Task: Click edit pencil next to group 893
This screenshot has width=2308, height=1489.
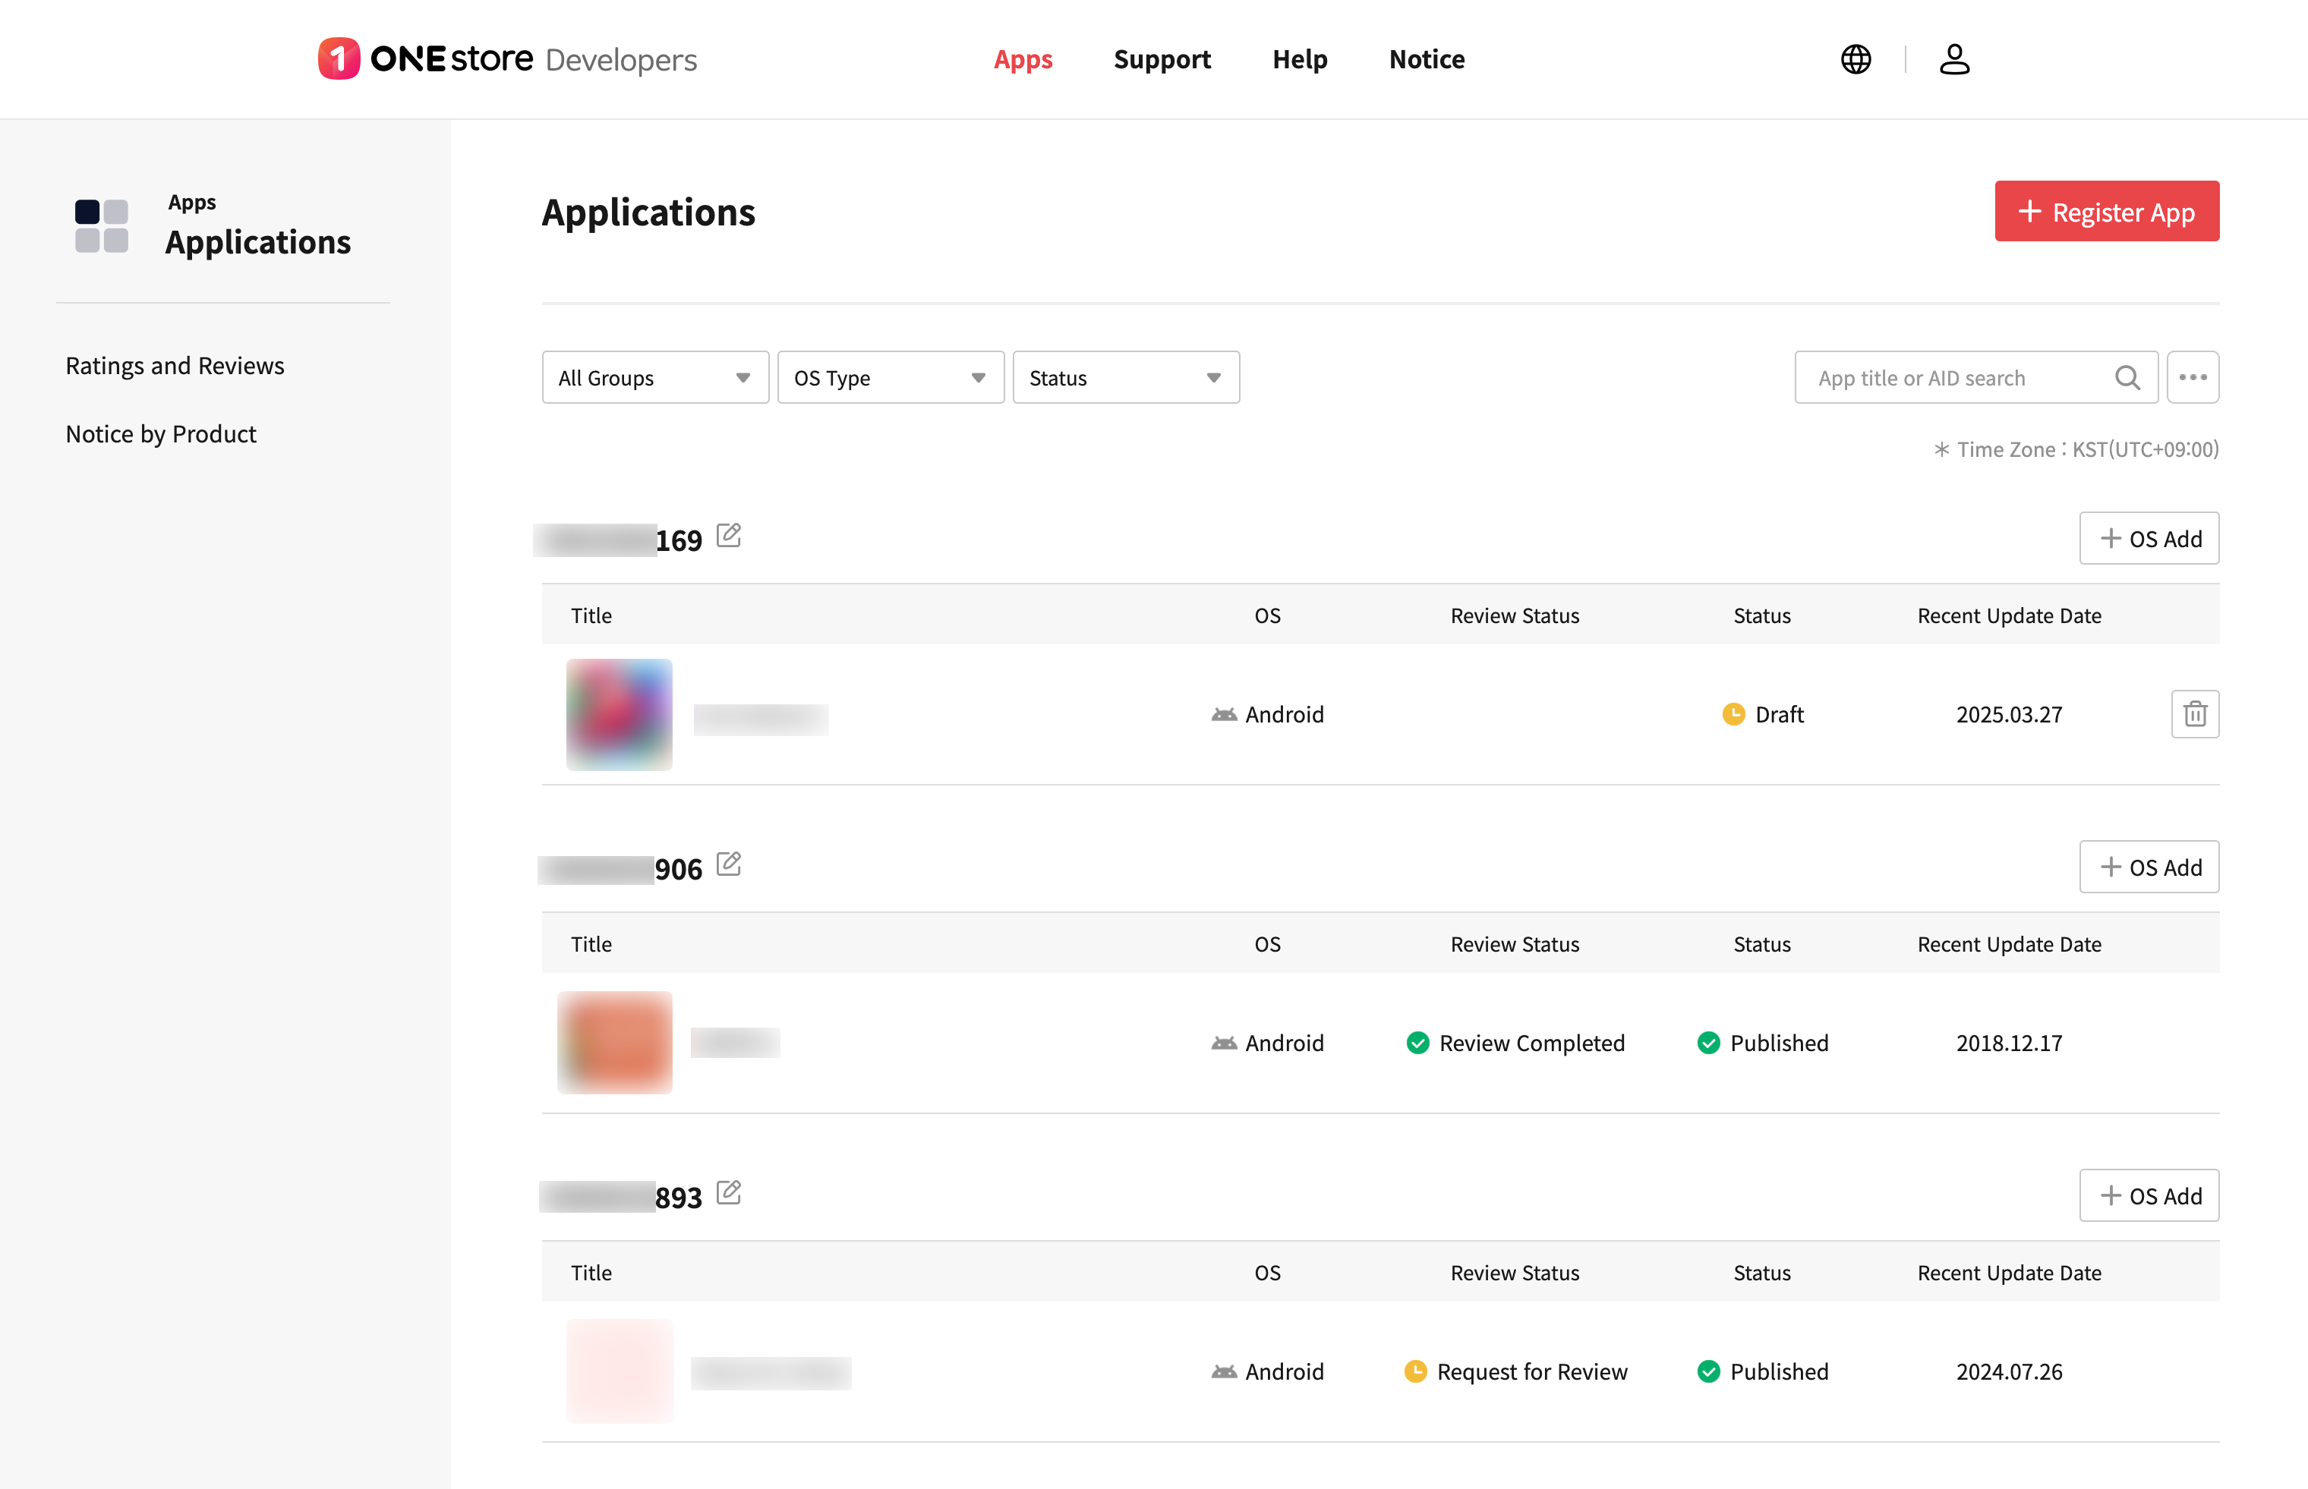Action: point(728,1193)
